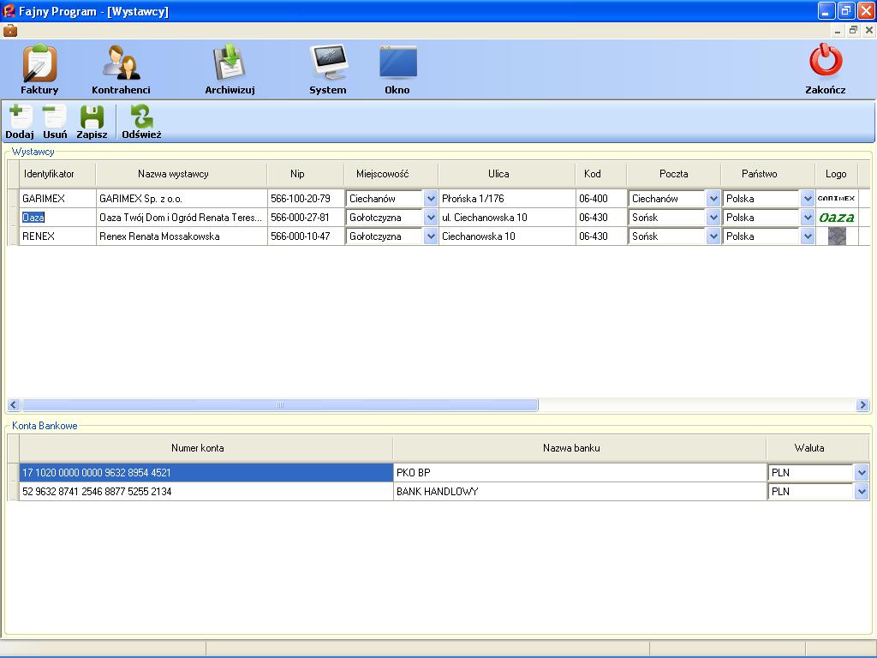The image size is (877, 658).
Task: Select the BANK HANDLOWY account number cell
Action: coord(206,492)
